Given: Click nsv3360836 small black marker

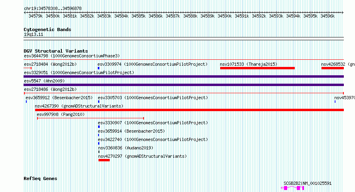Looking at the screenshot, I should 99,152.
